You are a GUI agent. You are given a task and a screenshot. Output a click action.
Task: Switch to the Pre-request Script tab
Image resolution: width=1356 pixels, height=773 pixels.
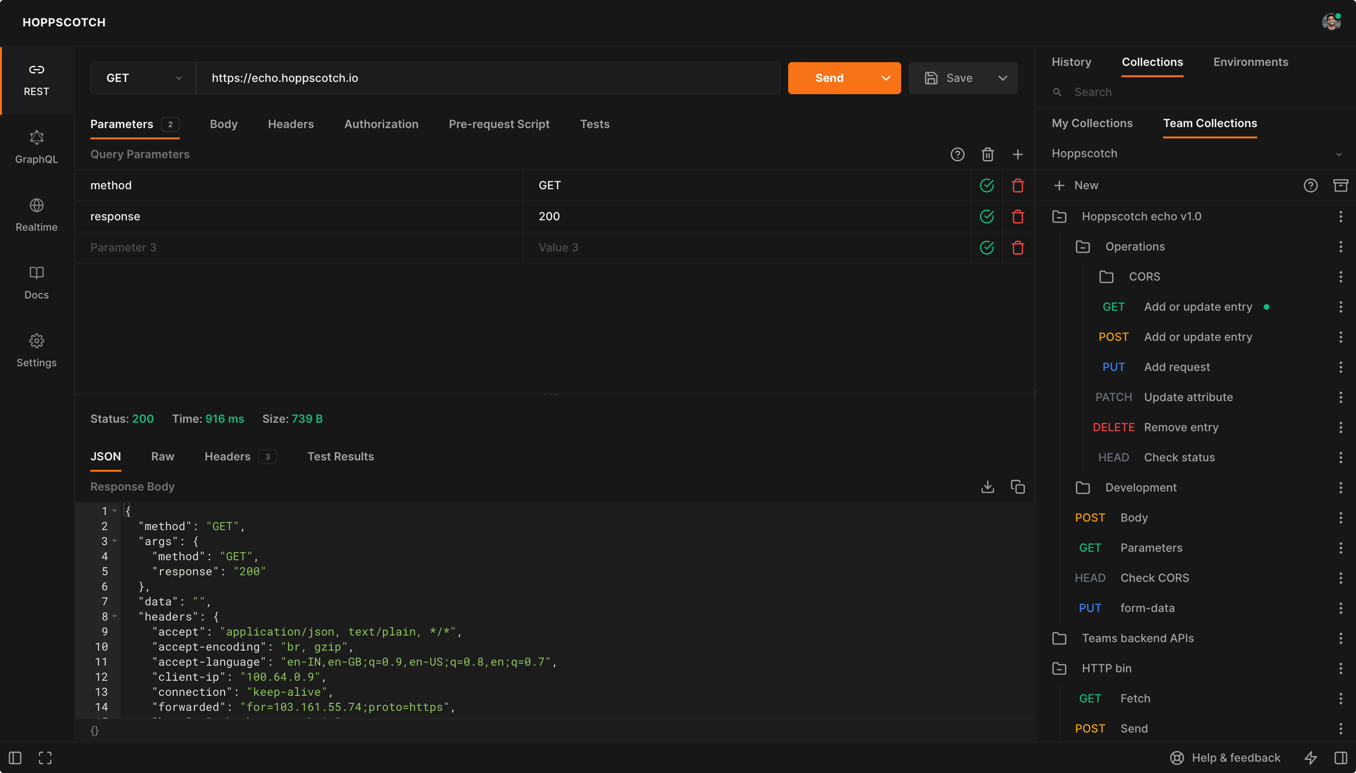coord(499,124)
